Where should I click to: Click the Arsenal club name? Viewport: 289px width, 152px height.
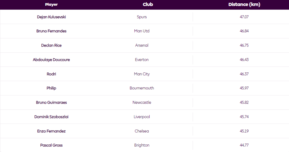point(142,45)
